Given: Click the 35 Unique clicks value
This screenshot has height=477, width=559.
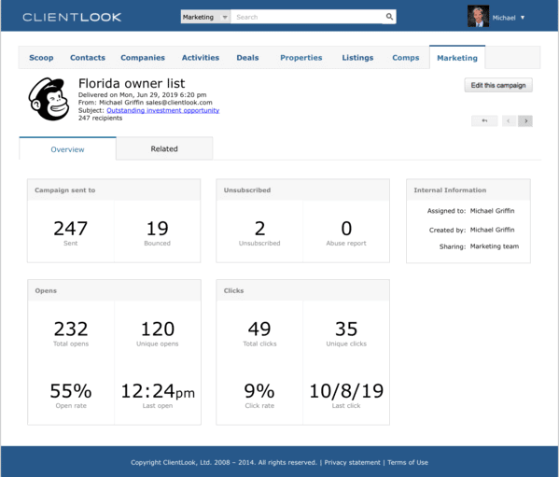Looking at the screenshot, I should coord(346,330).
